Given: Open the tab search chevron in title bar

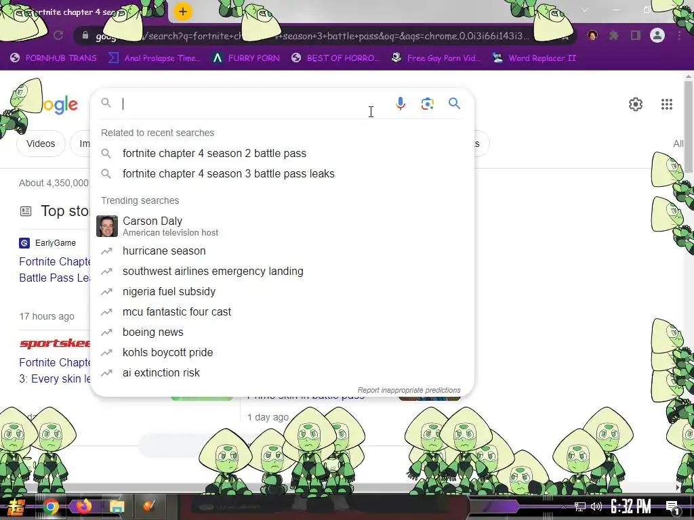Looking at the screenshot, I should [585, 9].
